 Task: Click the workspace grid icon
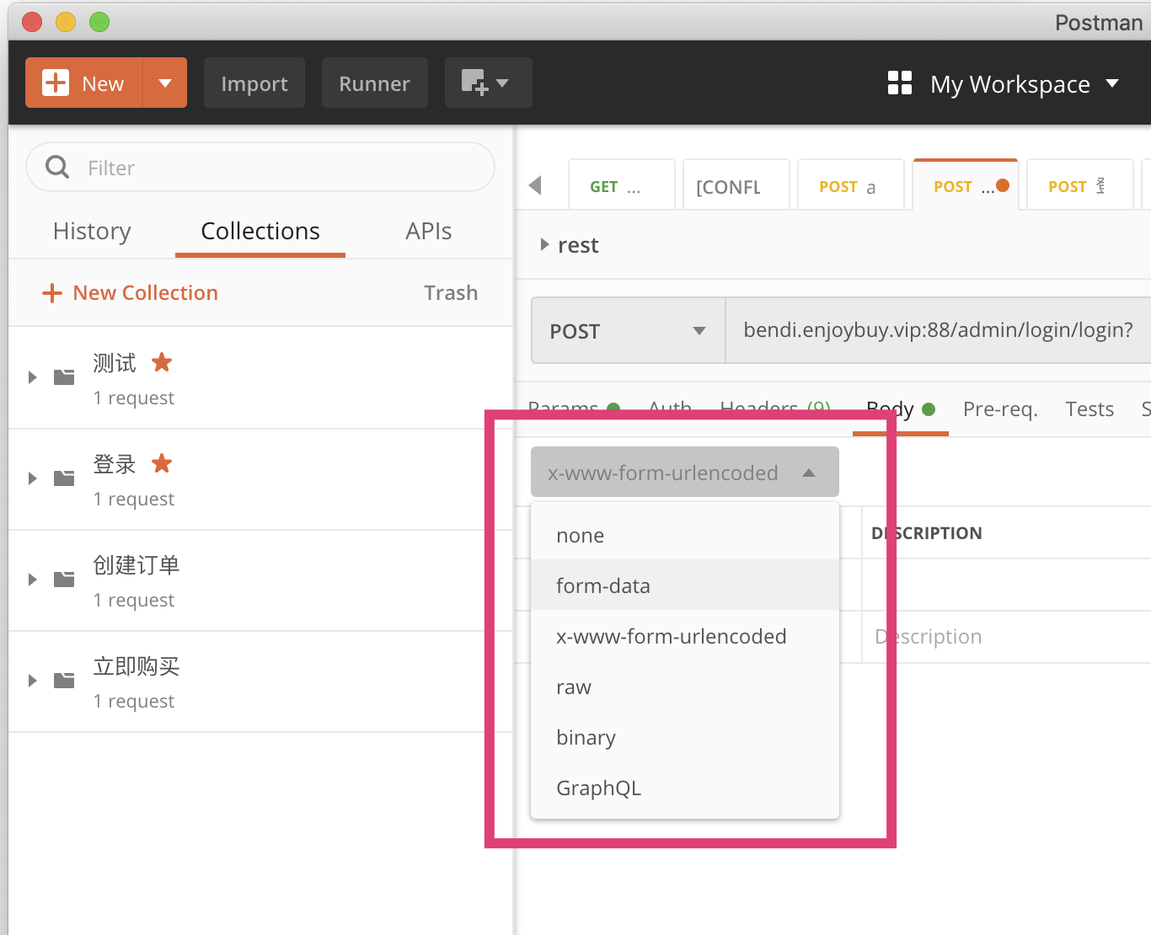pyautogui.click(x=900, y=83)
